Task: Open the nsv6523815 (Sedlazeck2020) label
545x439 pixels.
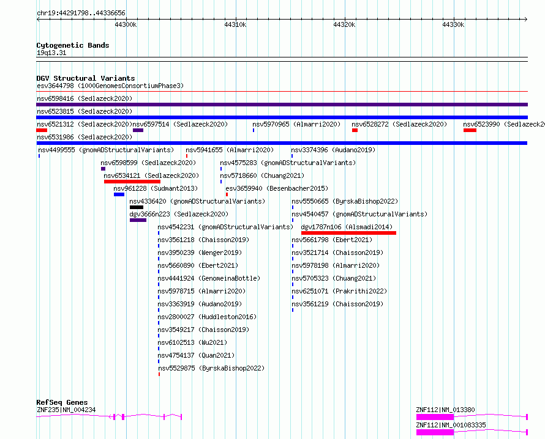Action: [85, 111]
